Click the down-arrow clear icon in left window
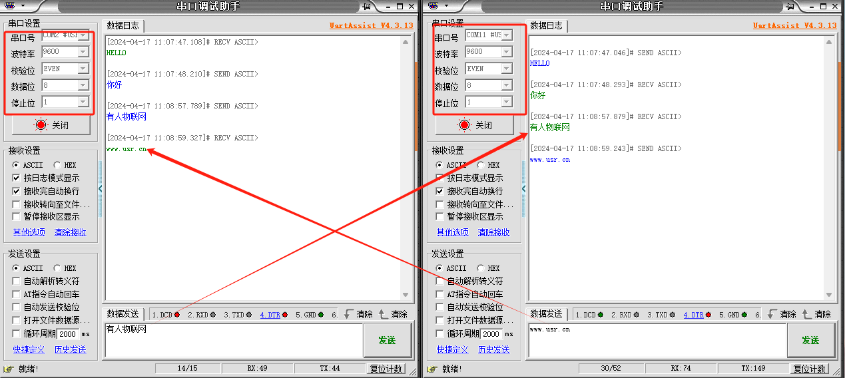The image size is (845, 378). pos(349,314)
